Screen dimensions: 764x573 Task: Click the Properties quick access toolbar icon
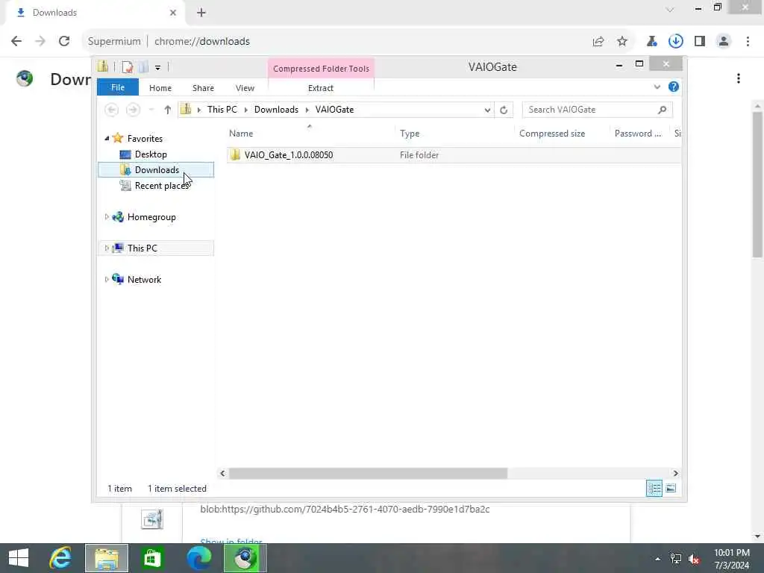tap(127, 67)
